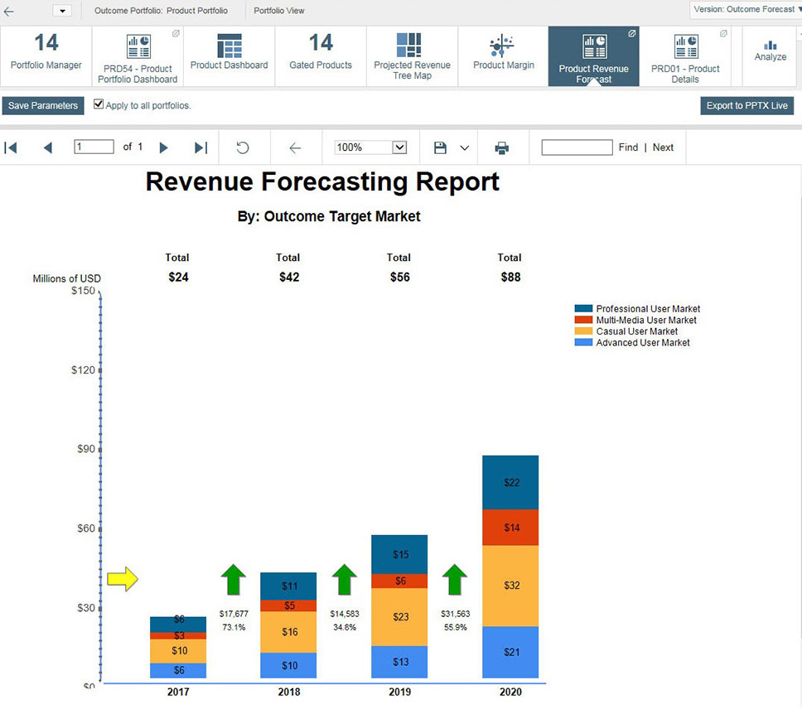
Task: Click the $22 segment of 2020 bar
Action: [x=510, y=483]
